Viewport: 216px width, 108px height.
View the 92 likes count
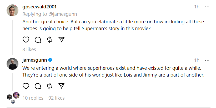57,98
